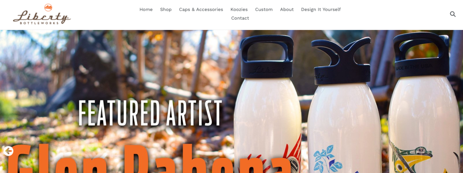The width and height of the screenshot is (463, 173).
Task: Click the Made in the USA cap
Action: (x=422, y=55)
